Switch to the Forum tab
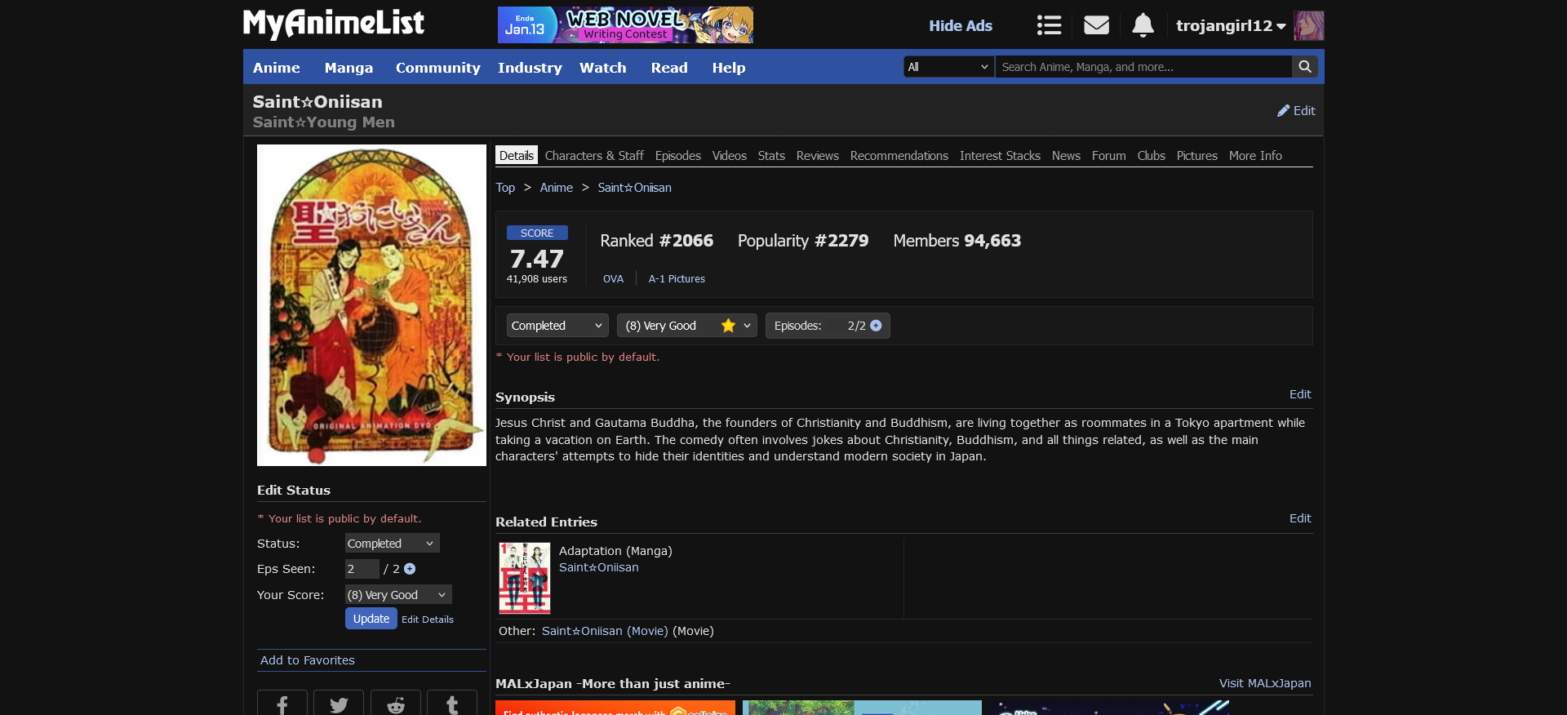 (x=1108, y=156)
